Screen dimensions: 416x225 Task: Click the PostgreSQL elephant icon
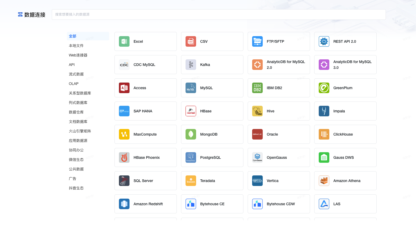(x=191, y=157)
